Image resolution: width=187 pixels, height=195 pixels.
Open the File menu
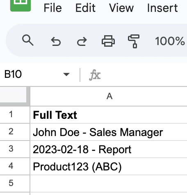[x=53, y=8]
